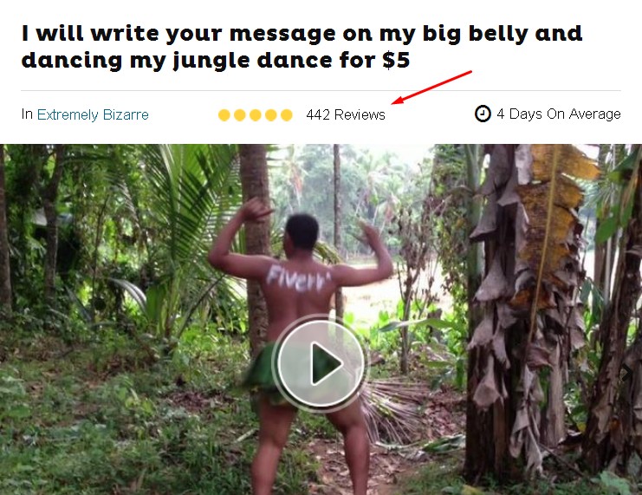Click the '$5' price in the title

(396, 60)
